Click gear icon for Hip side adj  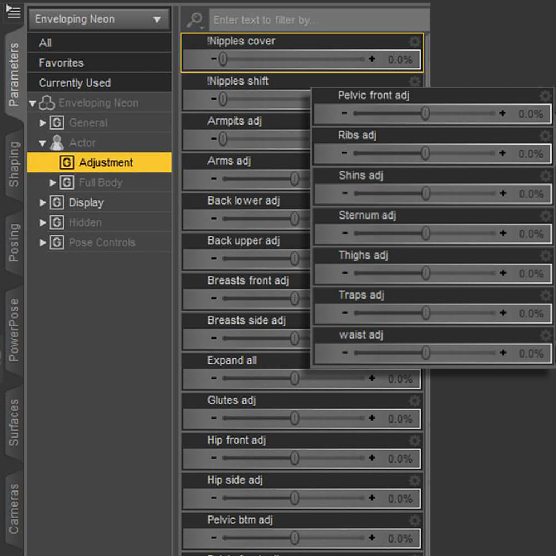414,480
